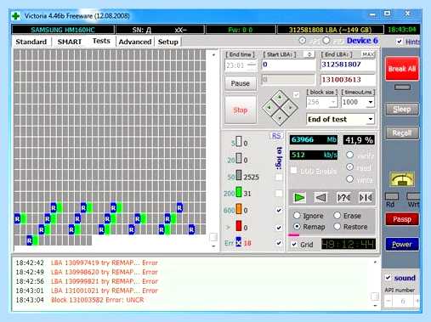Click the Wrt indicator button
431x322 pixels.
[x=413, y=196]
